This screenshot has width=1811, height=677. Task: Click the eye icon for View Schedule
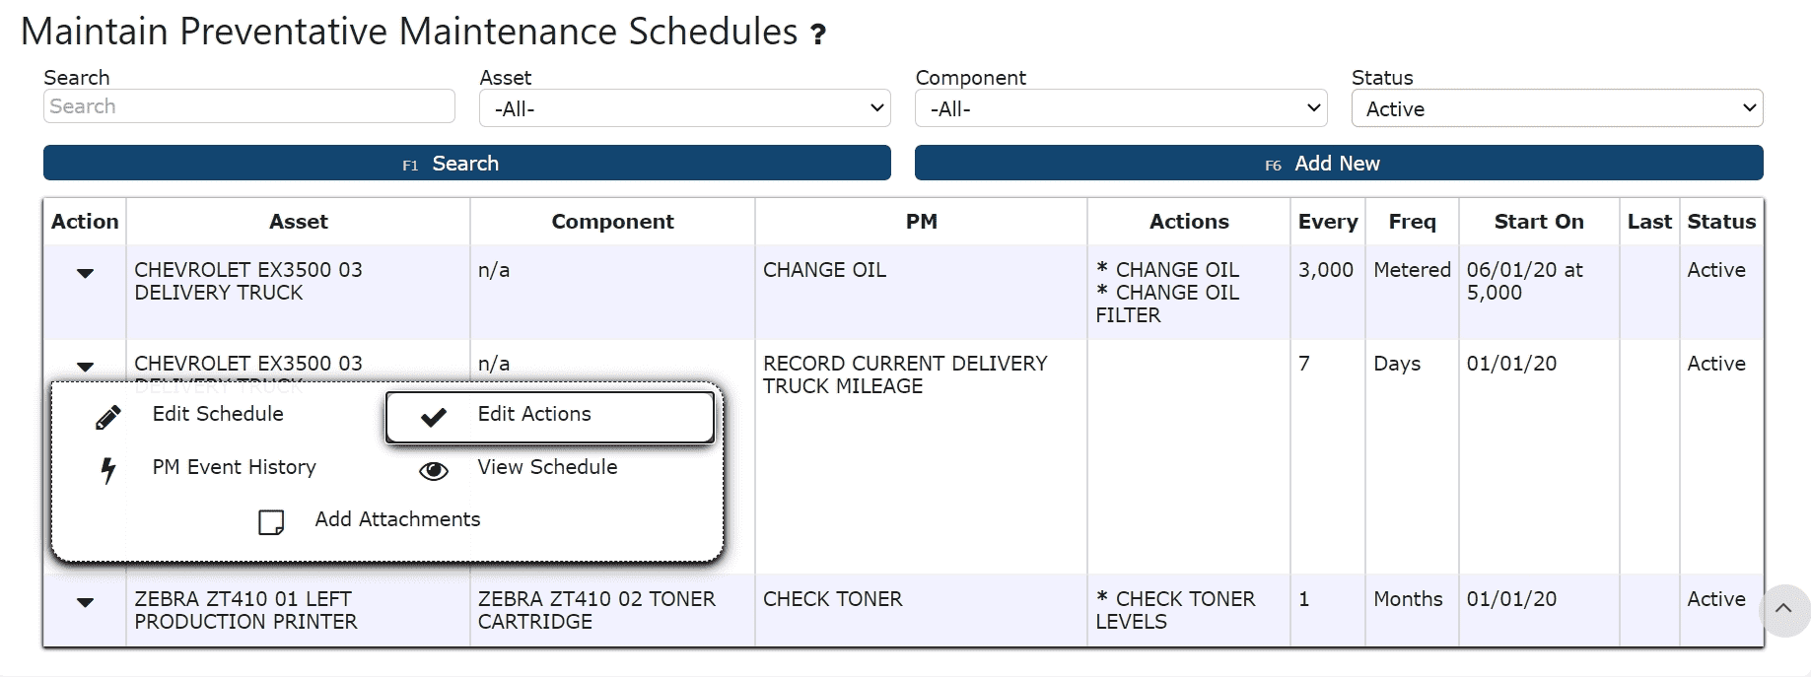coord(433,470)
